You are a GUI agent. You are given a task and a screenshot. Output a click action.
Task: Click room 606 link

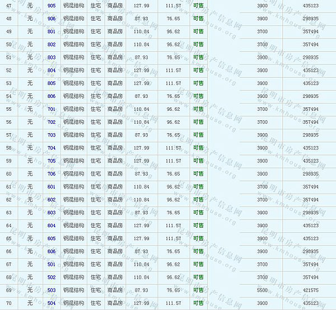(x=52, y=251)
